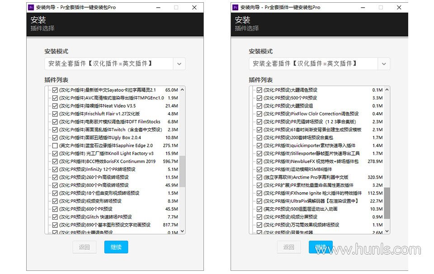Toggle the UltraPix编解码器 checkbox
This screenshot has height=274, width=434.
(259, 201)
